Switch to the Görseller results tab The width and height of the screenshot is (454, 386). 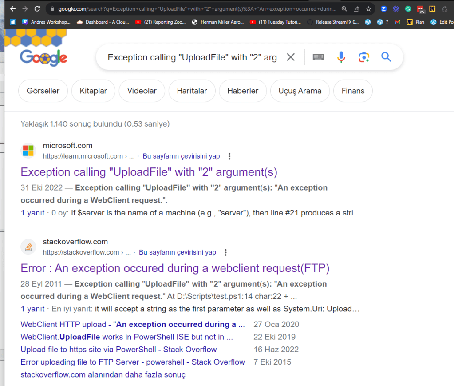pyautogui.click(x=43, y=91)
